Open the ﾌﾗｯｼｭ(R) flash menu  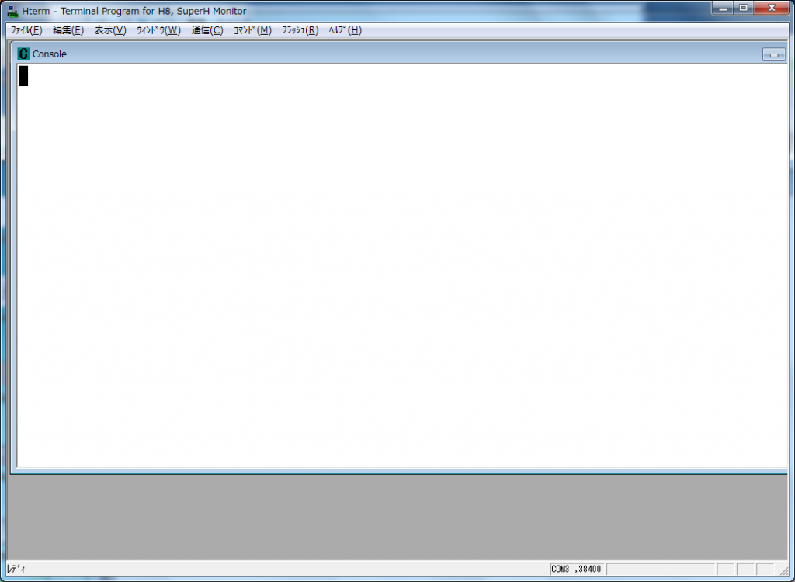(300, 30)
